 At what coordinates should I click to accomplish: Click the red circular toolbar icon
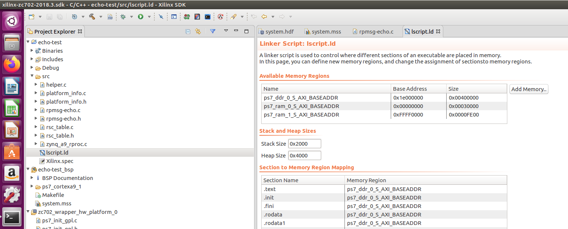click(x=221, y=17)
